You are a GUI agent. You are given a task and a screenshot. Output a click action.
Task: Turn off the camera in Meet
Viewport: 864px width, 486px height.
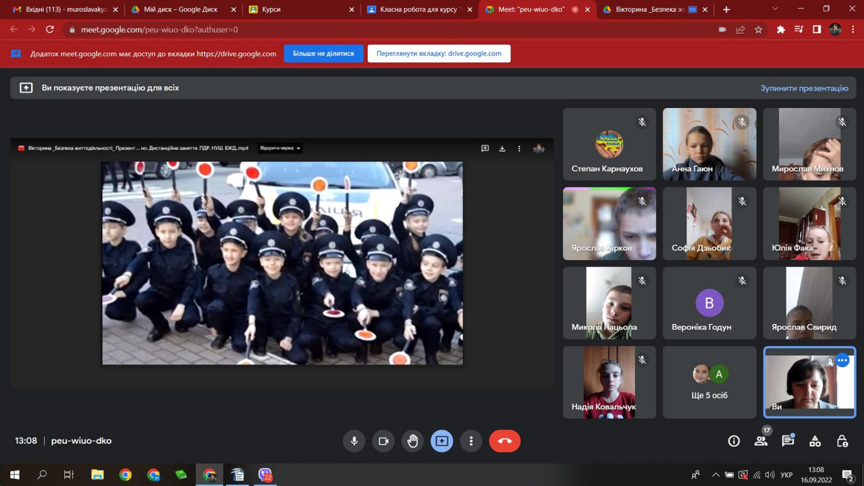point(383,441)
